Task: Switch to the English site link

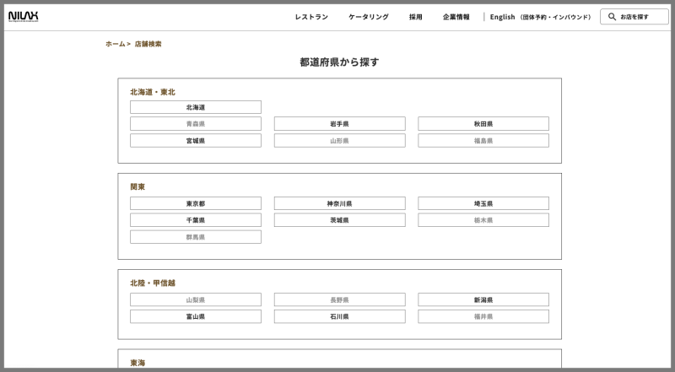Action: pos(540,17)
